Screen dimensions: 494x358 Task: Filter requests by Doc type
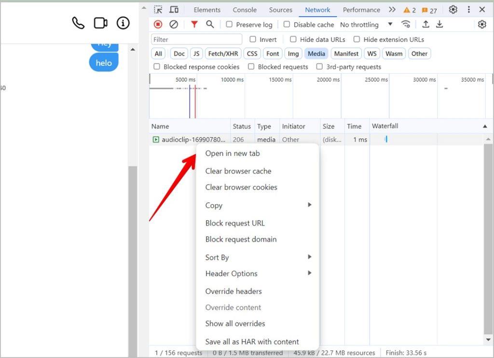click(x=179, y=54)
